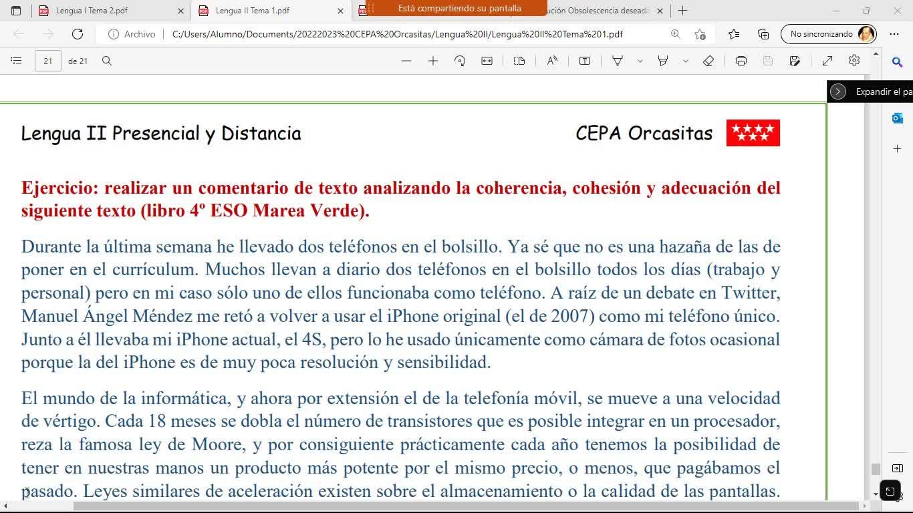Click the No sincronizando profile button
The image size is (913, 513).
click(828, 34)
